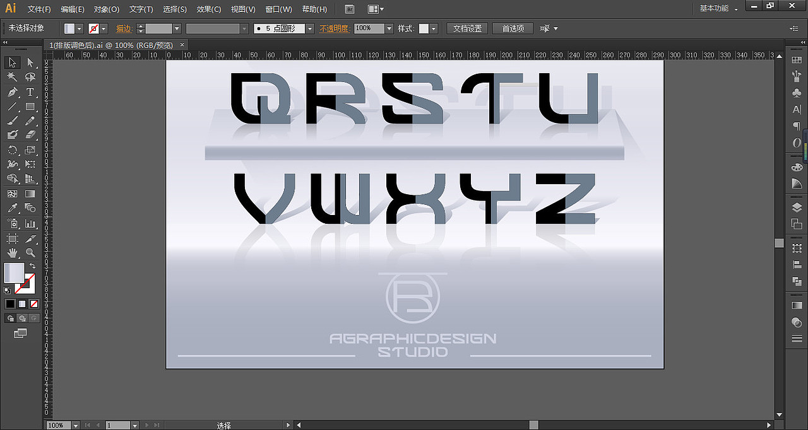This screenshot has width=808, height=430.
Task: Click the 描边 stroke link
Action: [x=124, y=28]
